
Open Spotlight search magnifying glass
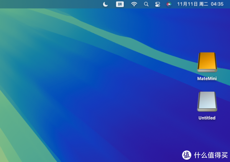tap(146, 4)
